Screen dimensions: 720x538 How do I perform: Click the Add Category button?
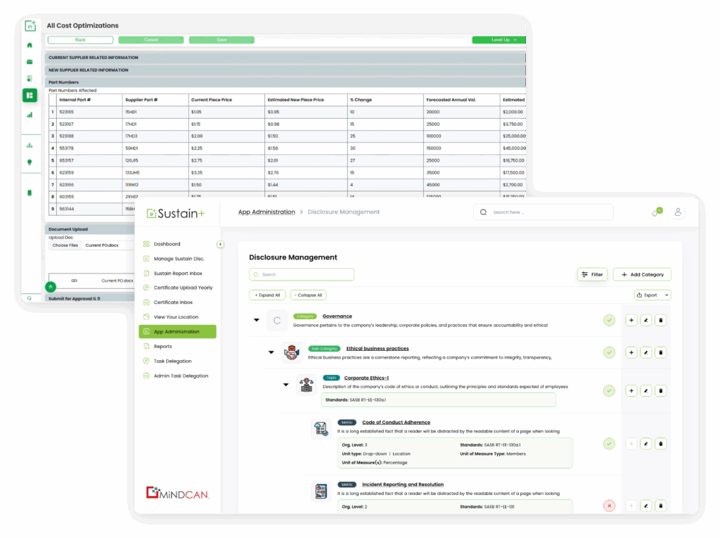[641, 274]
